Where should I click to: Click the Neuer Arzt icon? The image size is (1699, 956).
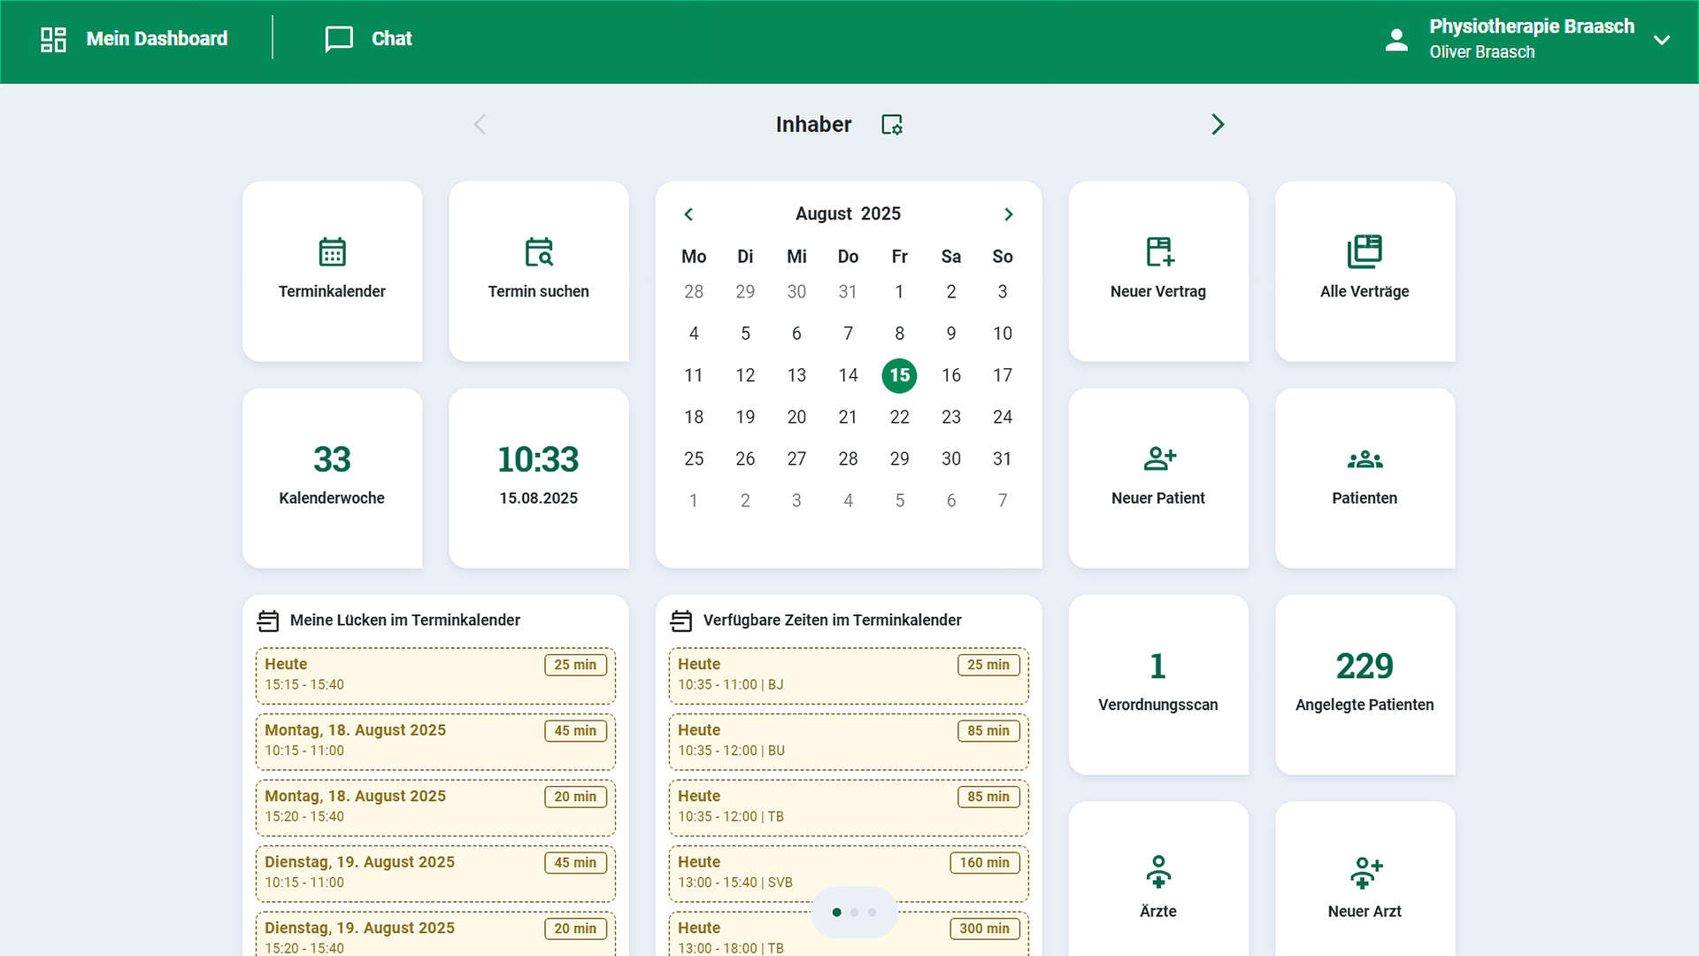(1365, 872)
